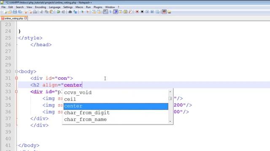Screen dimensions: 270x151
Task: Click the Save All toolbar icon
Action: [x=20, y=12]
